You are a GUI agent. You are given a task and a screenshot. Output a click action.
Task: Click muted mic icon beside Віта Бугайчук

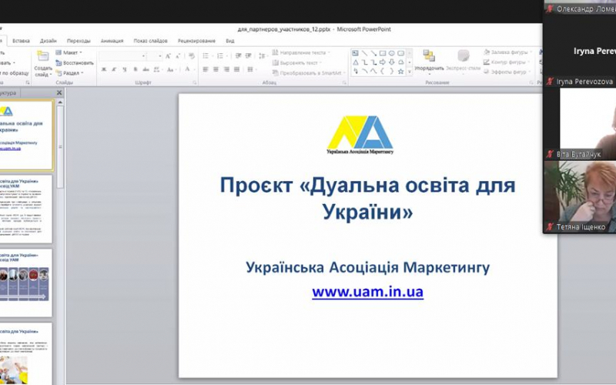pos(550,154)
